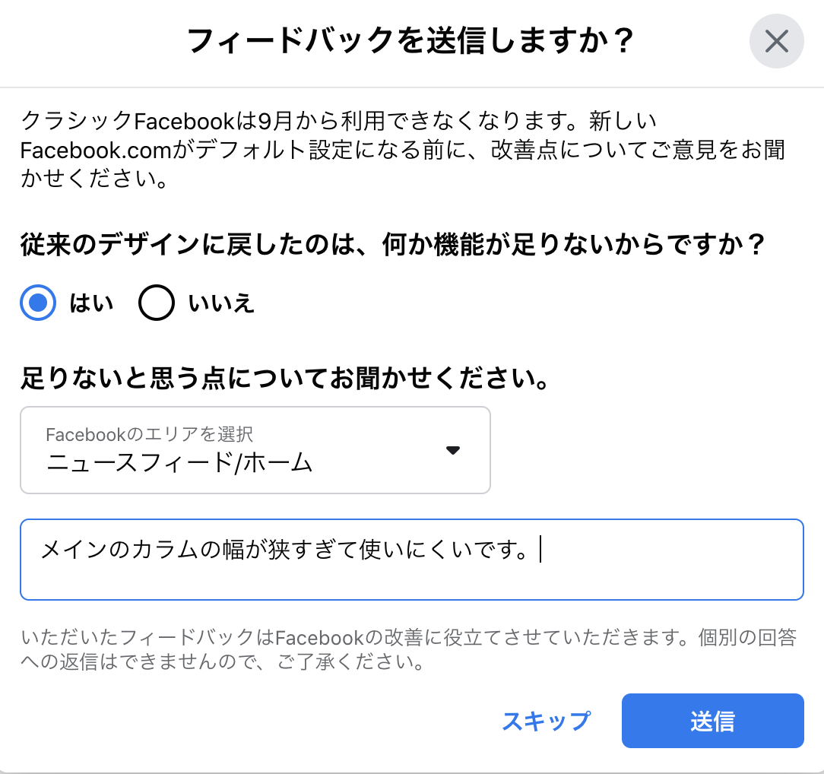Click the dialog title フィードバックを送信しますか？
The width and height of the screenshot is (824, 774).
(410, 41)
